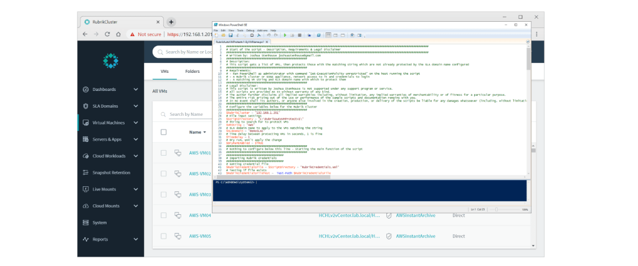Click Chrome home icon

[118, 34]
